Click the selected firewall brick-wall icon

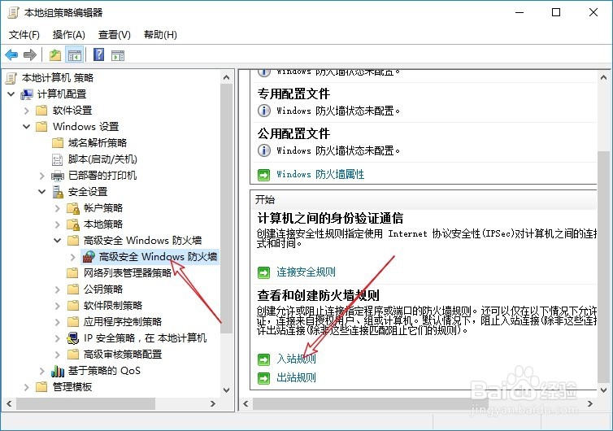pyautogui.click(x=89, y=256)
